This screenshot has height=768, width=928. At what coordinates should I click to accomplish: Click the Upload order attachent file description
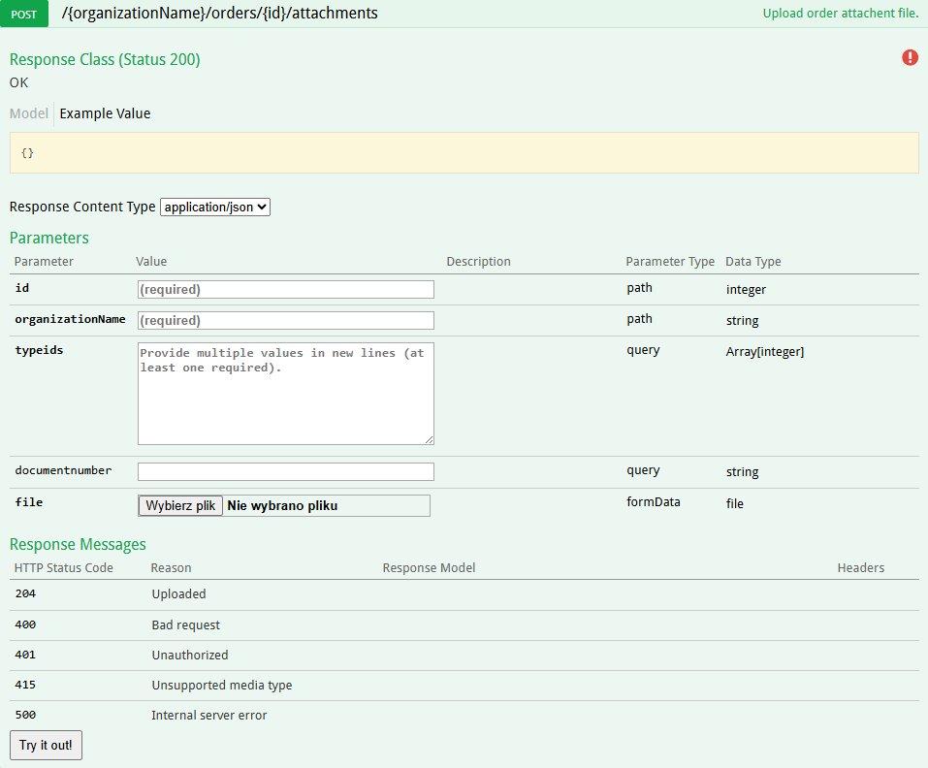tap(840, 14)
